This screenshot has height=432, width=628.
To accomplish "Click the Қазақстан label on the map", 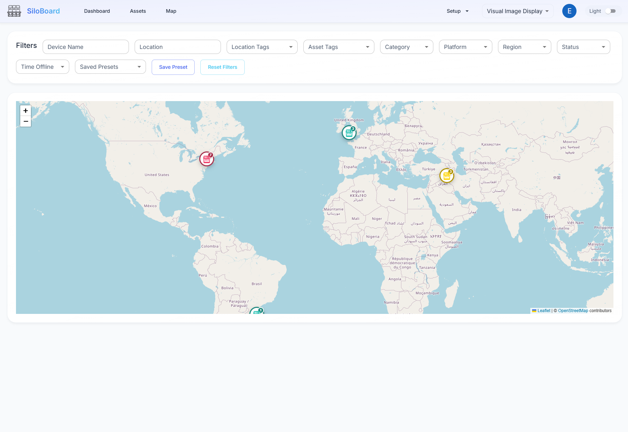I will tap(491, 144).
